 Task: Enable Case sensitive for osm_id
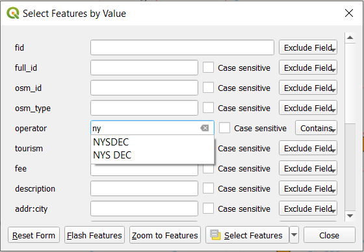208,88
